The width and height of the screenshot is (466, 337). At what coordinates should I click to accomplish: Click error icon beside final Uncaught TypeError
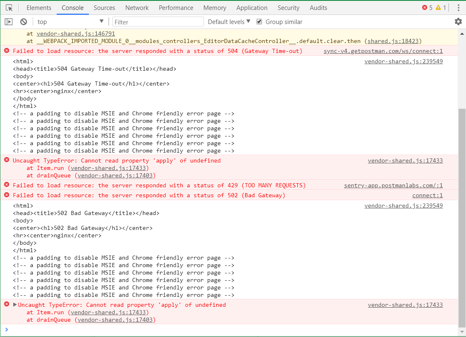tap(6, 305)
